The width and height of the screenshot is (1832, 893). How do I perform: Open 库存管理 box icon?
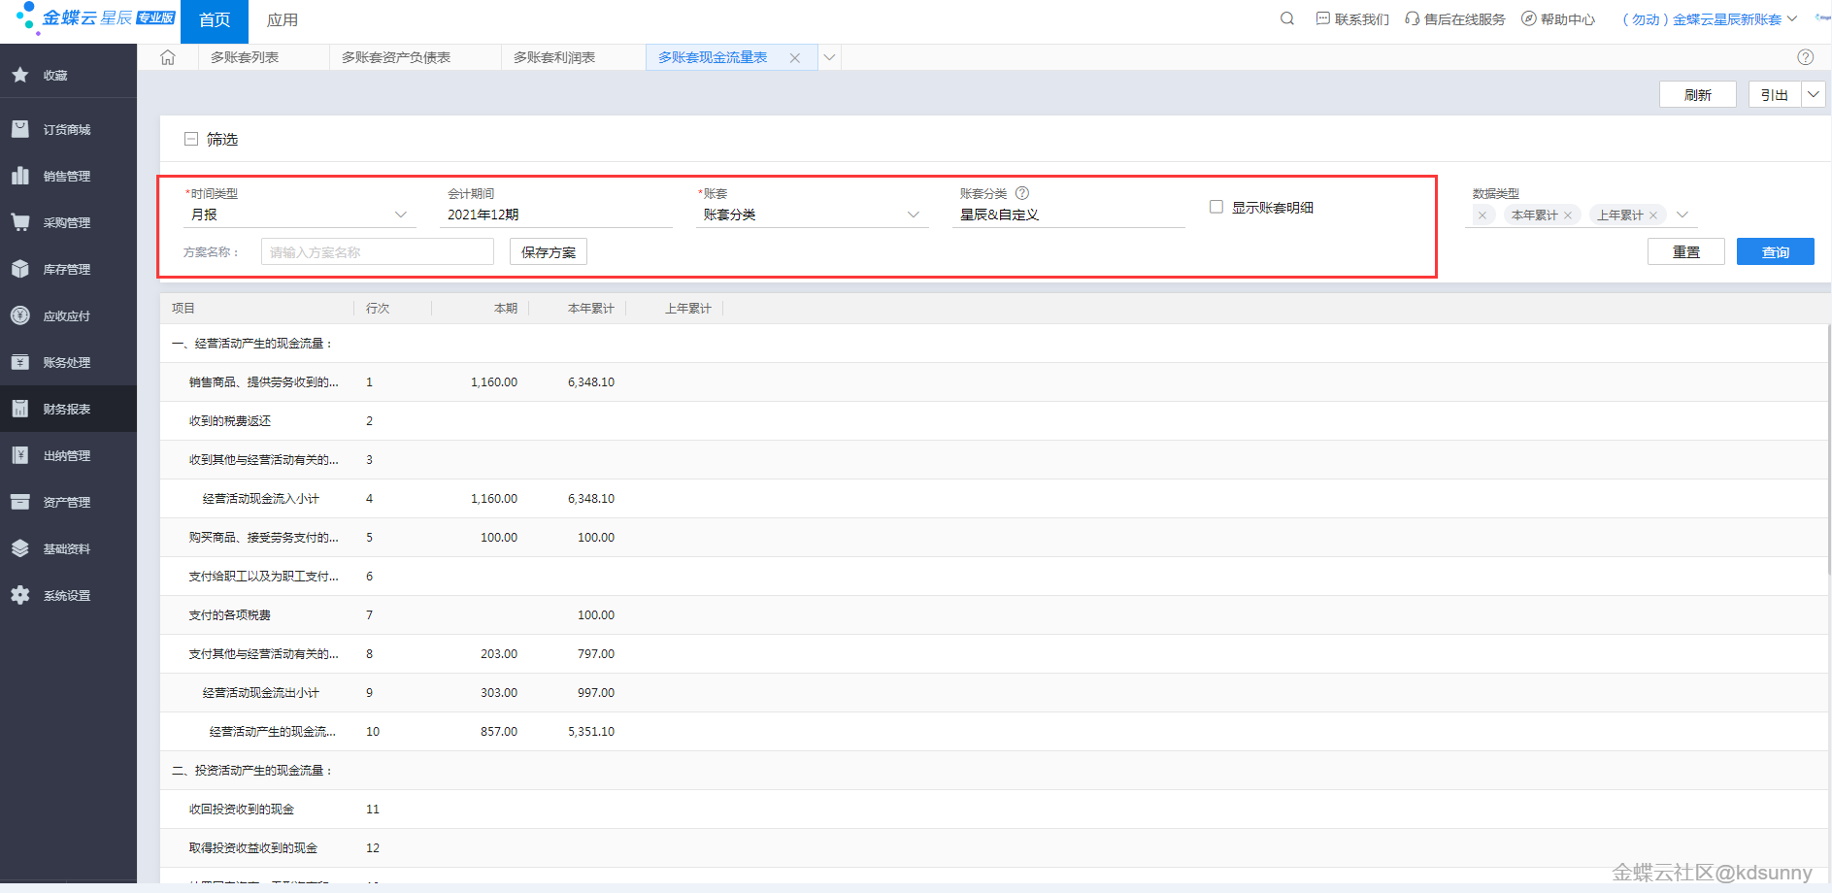(x=20, y=269)
